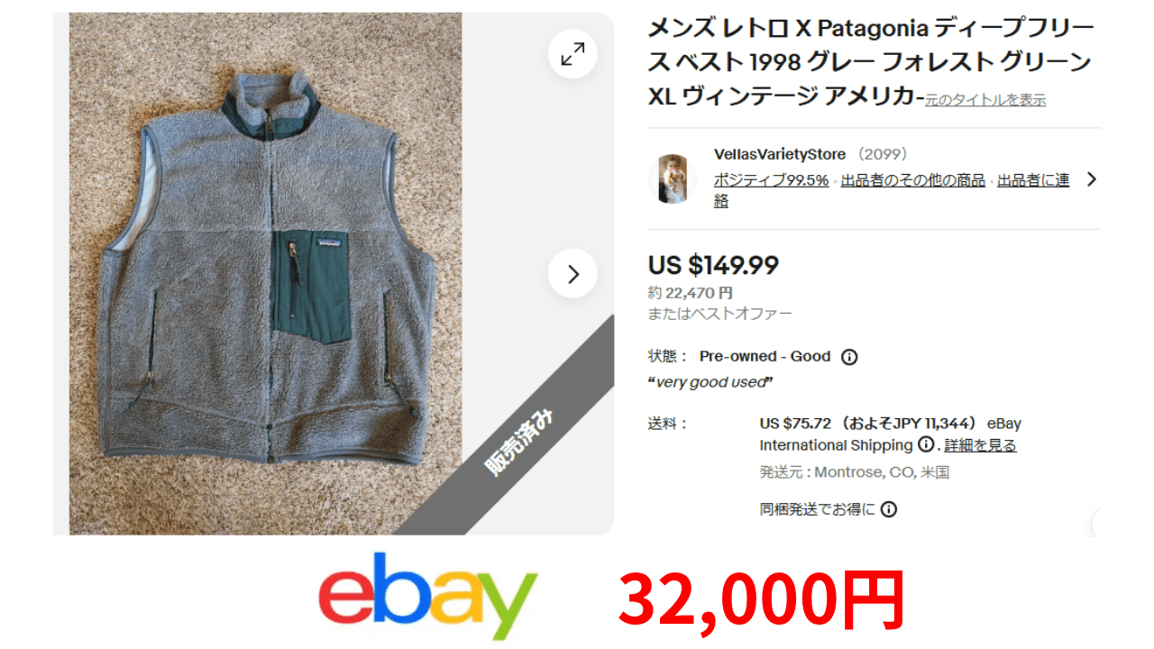Expand seller details chevron arrow
Image resolution: width=1154 pixels, height=649 pixels.
coord(1091,178)
